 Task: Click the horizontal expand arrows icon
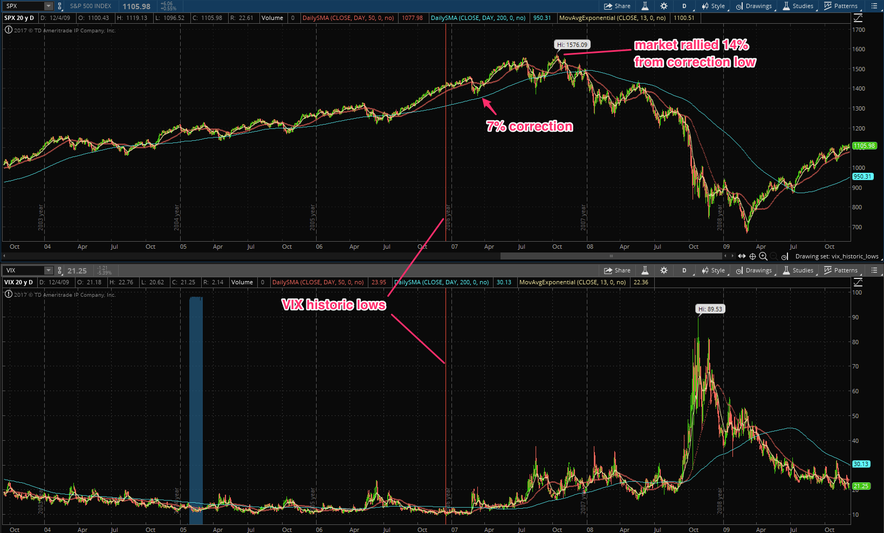(x=742, y=256)
